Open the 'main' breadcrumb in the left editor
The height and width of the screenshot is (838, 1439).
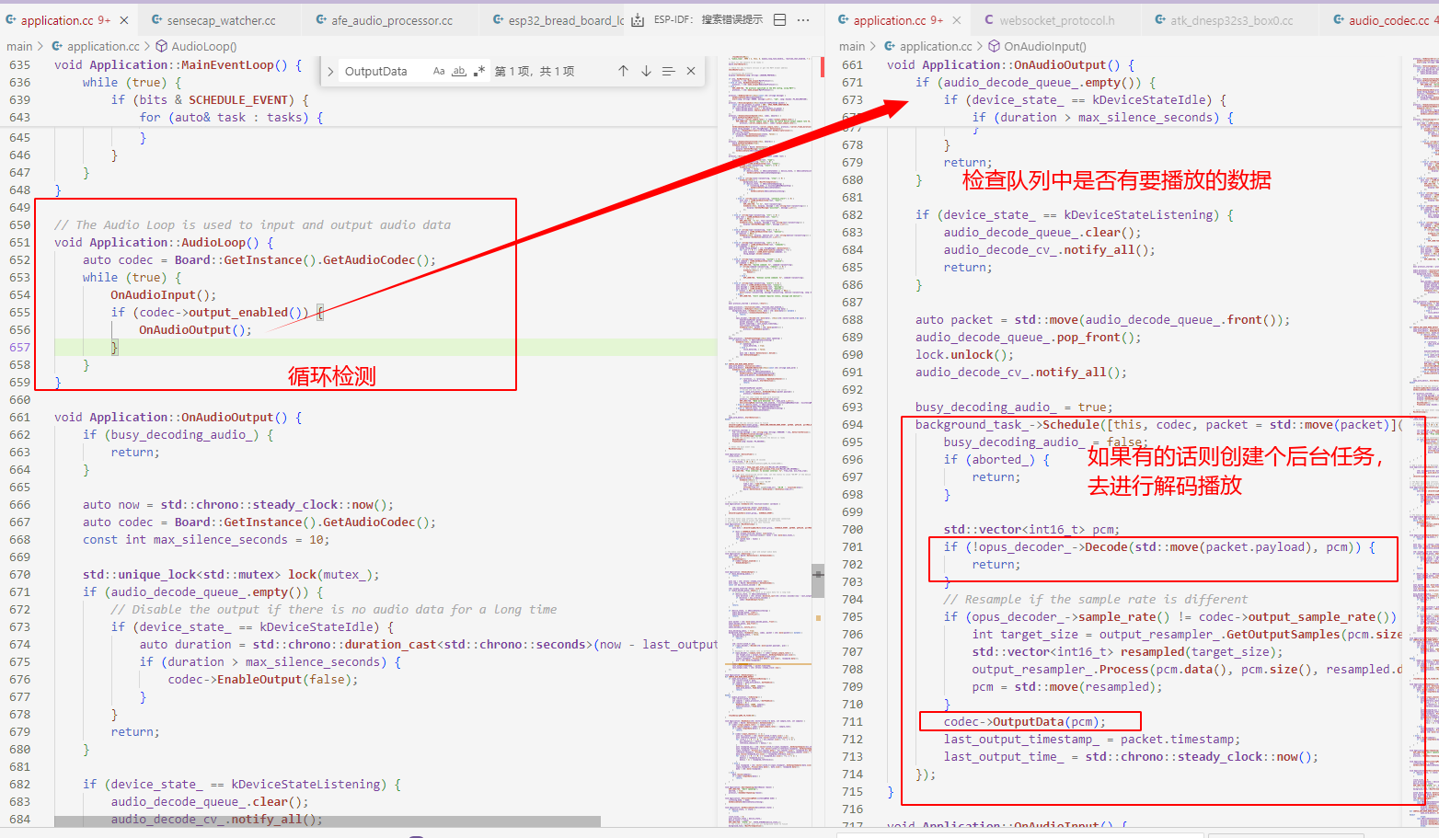pos(19,46)
